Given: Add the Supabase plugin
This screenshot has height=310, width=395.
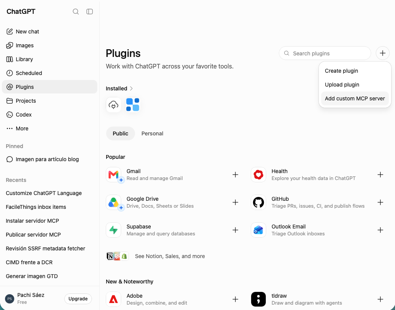Looking at the screenshot, I should tap(235, 230).
